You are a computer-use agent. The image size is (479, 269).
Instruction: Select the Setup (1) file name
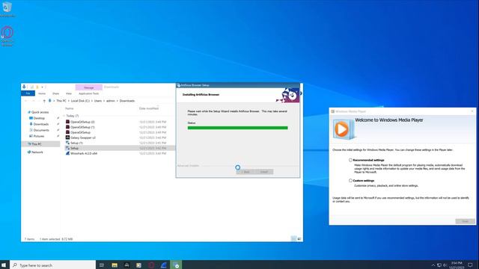click(76, 143)
